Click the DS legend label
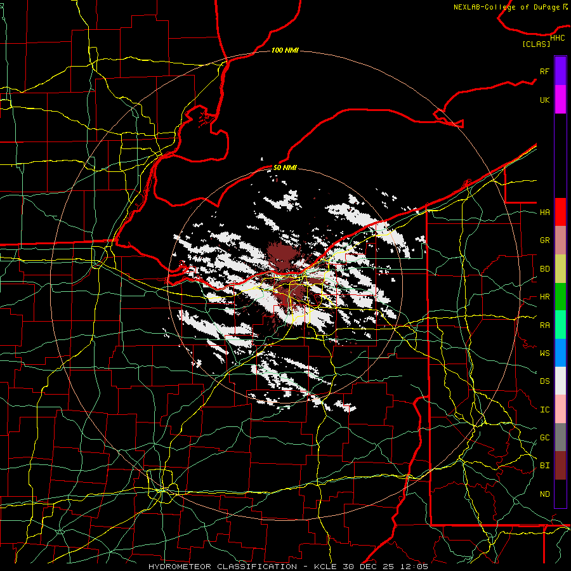The width and height of the screenshot is (571, 571). pos(544,381)
